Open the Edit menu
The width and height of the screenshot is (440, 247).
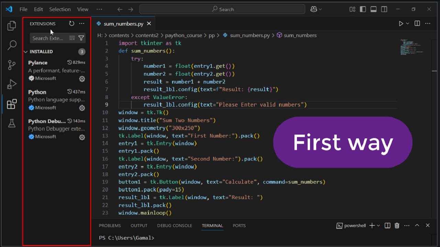38,9
